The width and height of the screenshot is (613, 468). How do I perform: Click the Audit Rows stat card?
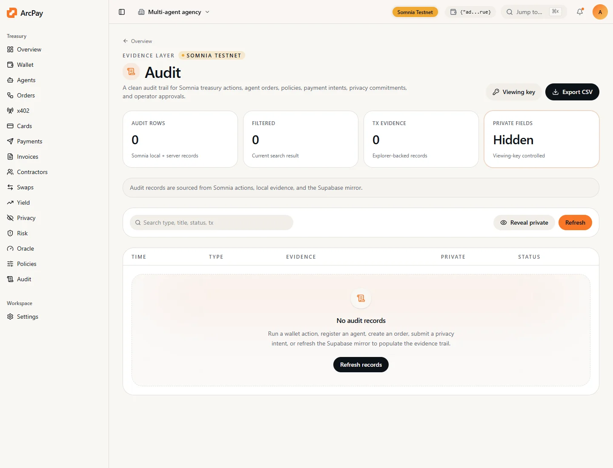click(180, 139)
